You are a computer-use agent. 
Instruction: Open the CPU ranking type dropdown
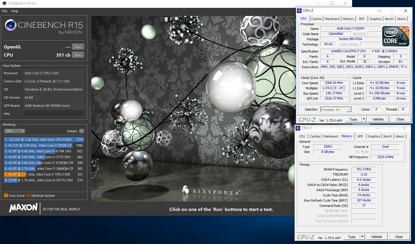pyautogui.click(x=15, y=131)
